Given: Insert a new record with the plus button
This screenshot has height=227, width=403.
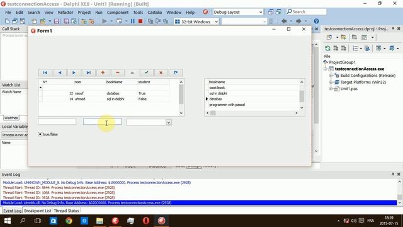Looking at the screenshot, I should click(103, 73).
